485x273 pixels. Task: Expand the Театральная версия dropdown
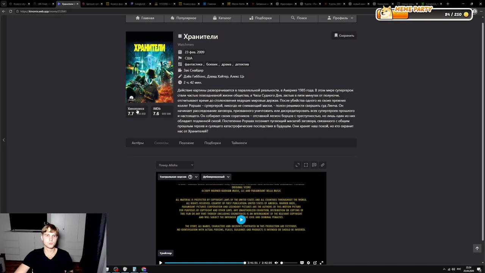coord(178,177)
